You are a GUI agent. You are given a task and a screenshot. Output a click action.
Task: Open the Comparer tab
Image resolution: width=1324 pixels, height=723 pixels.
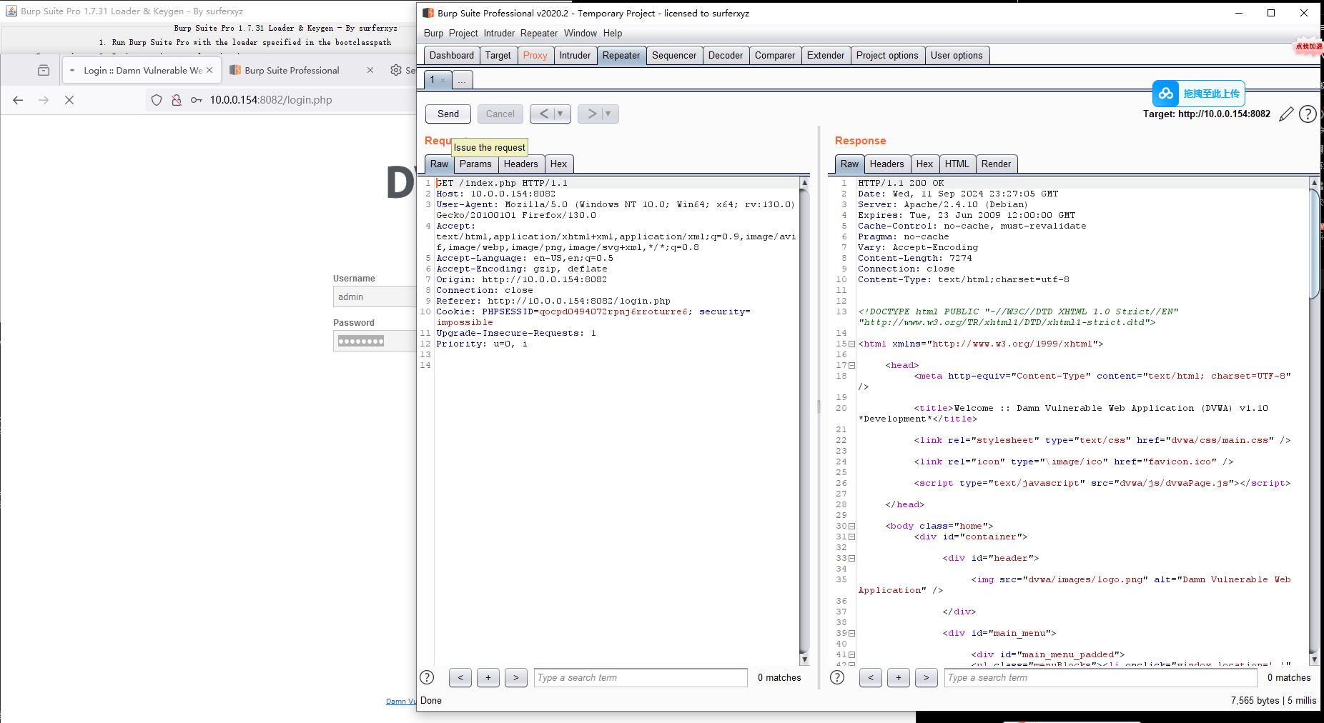click(x=775, y=55)
